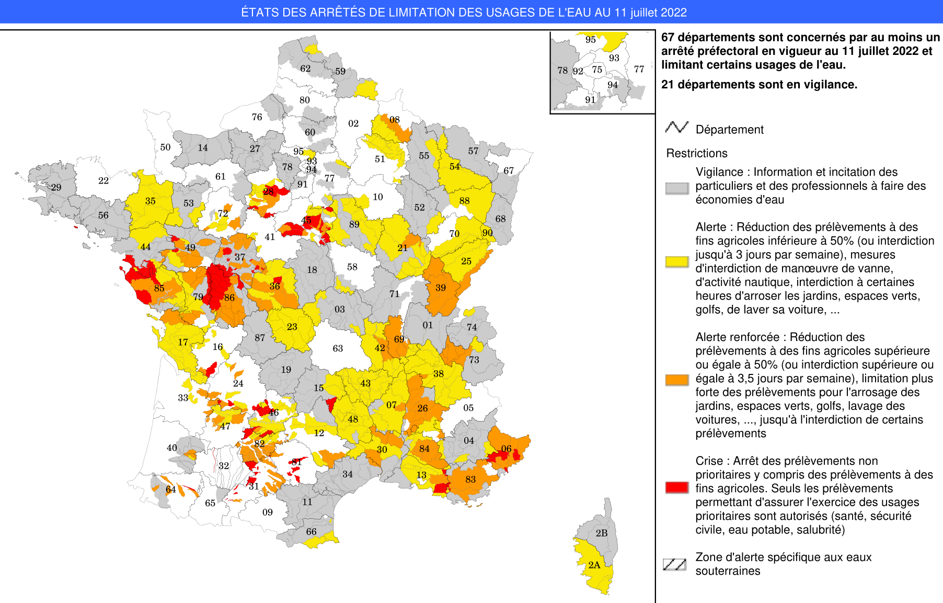Screen dimensions: 943x603
Task: Click department label 74 on the map
Action: [x=472, y=327]
